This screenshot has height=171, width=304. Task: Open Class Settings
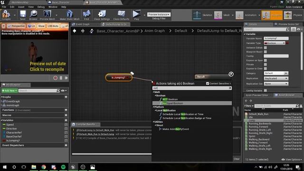pyautogui.click(x=102, y=15)
